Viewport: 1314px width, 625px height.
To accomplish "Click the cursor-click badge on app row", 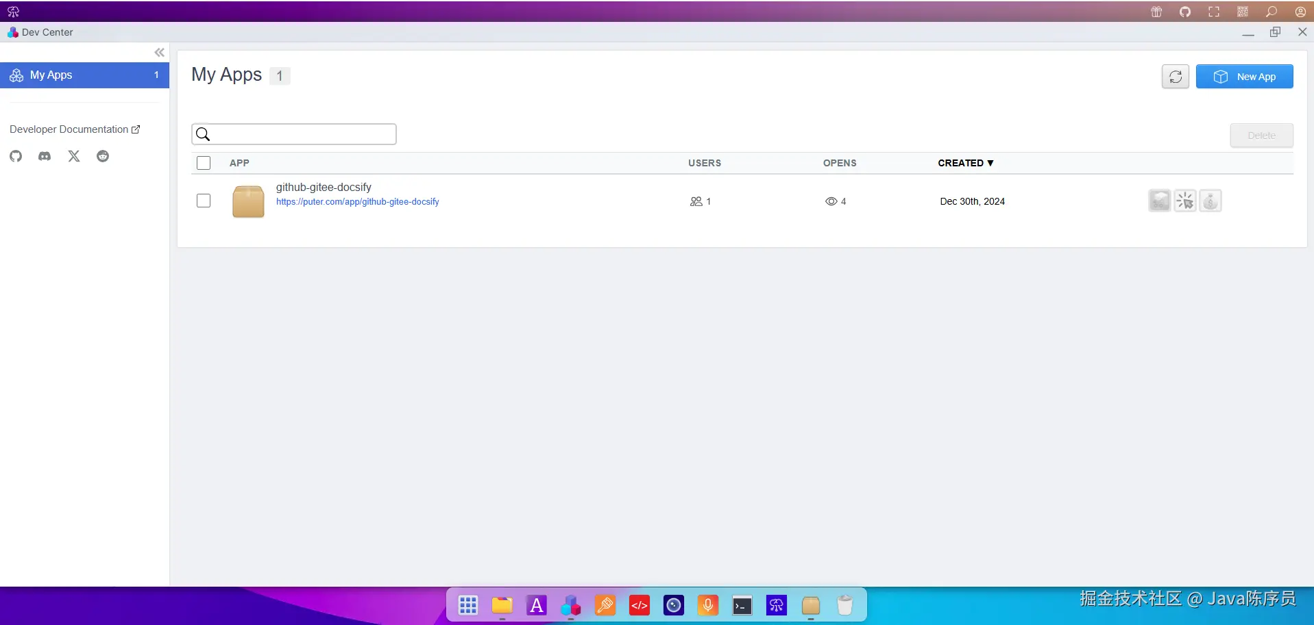I will (1185, 201).
